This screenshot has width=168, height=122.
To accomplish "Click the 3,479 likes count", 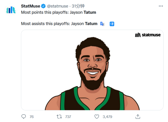I will point(107,116).
